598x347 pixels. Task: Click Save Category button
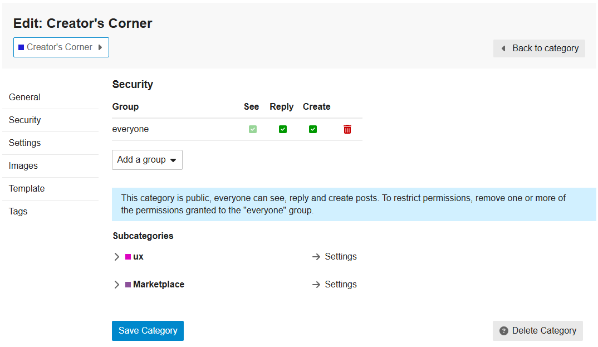coord(148,331)
